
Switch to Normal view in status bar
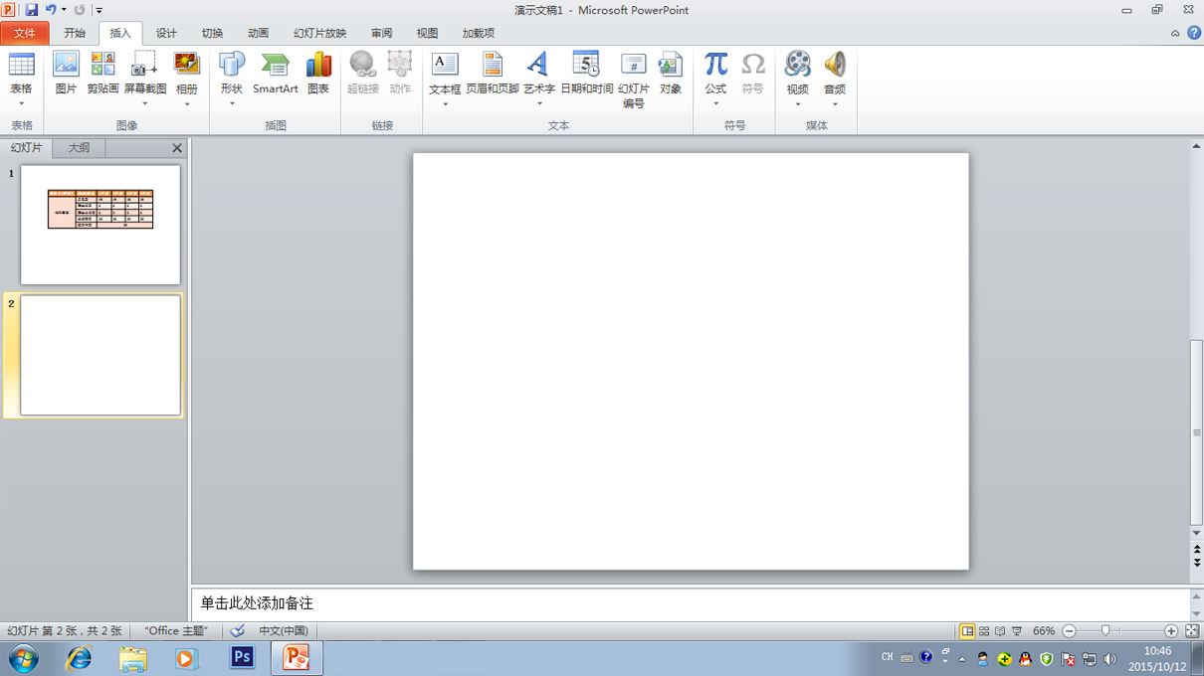coord(967,631)
